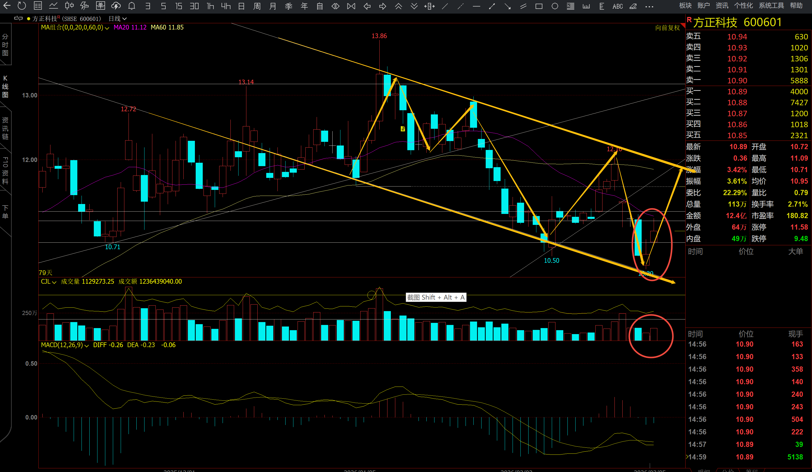812x472 pixels.
Task: Click the 向前复权 adjustment label
Action: coord(667,28)
